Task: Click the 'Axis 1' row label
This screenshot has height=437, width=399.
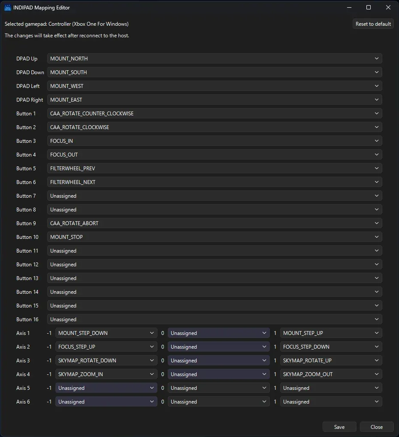Action: point(23,333)
